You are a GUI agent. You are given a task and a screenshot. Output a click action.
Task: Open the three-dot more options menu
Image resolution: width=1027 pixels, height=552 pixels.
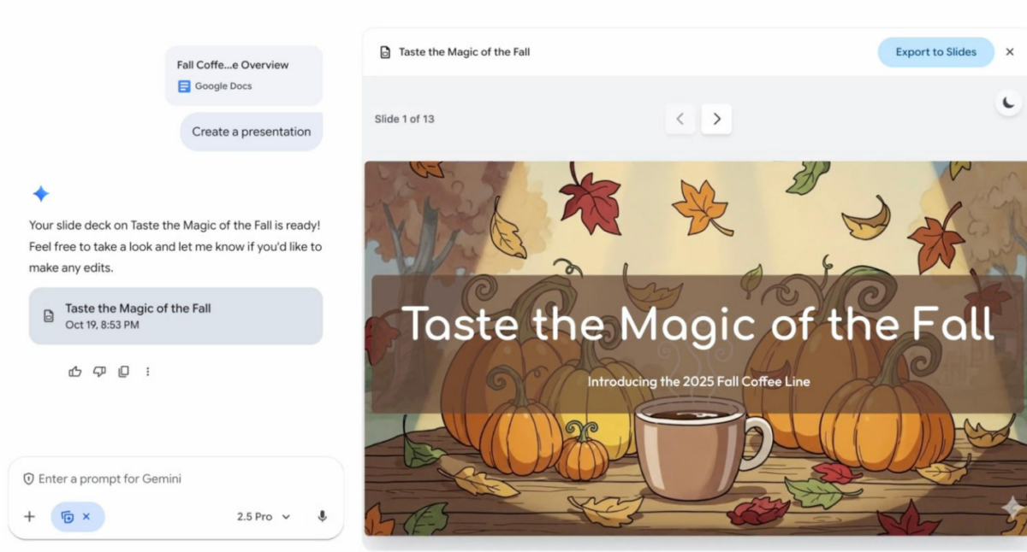147,372
